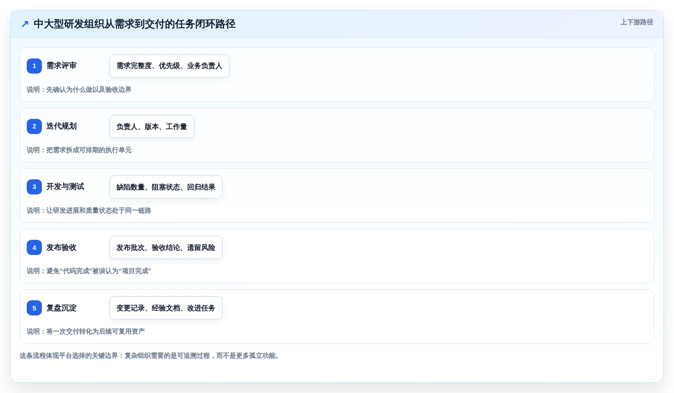The image size is (674, 393).
Task: Click the note about 代码完成 vs 项目完成
Action: [x=89, y=271]
